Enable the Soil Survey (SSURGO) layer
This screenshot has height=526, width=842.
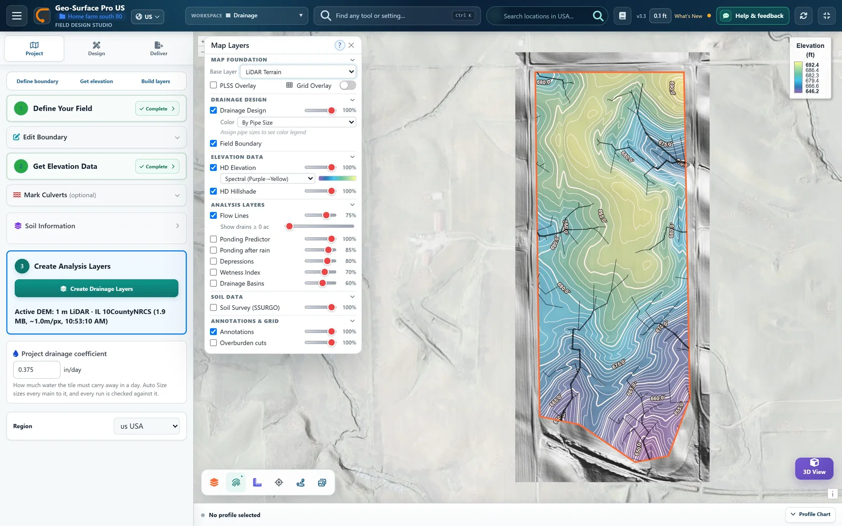214,308
